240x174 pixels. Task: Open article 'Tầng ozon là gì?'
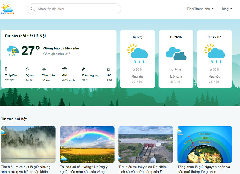click(204, 169)
